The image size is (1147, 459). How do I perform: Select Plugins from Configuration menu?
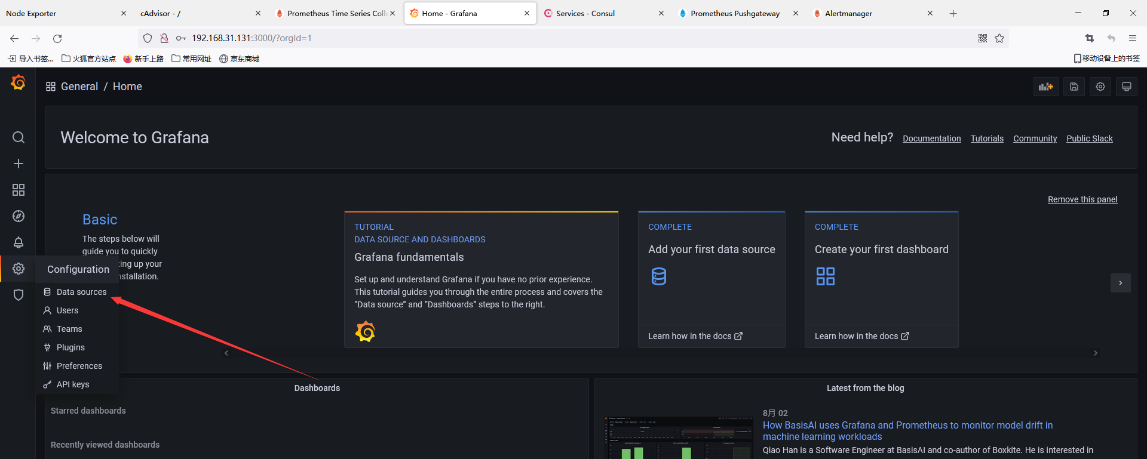coord(77,347)
